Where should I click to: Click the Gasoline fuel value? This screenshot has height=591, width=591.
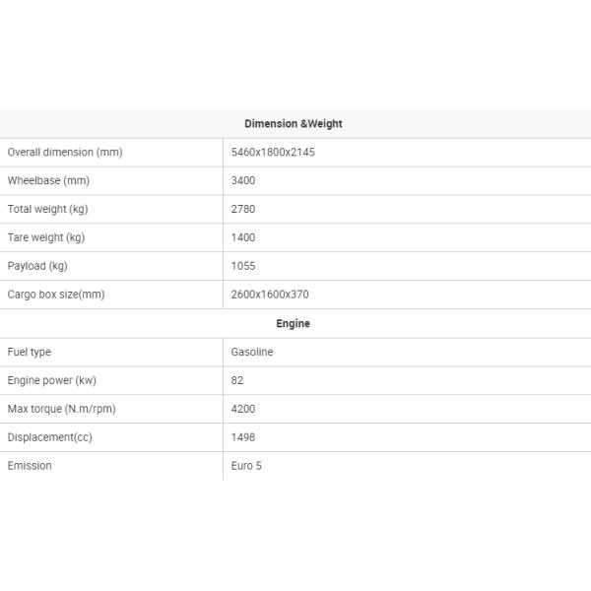[x=252, y=352]
